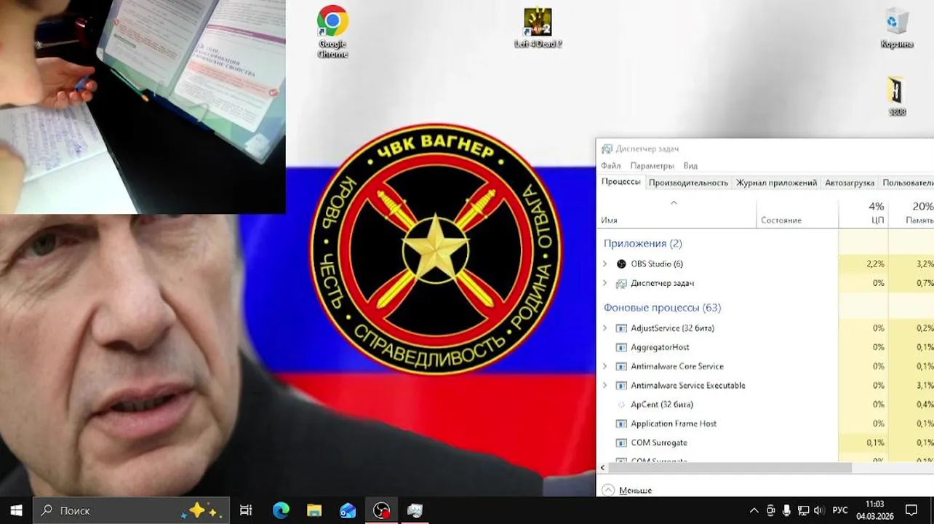Viewport: 934px width, 524px height.
Task: Open the Вид menu
Action: click(690, 165)
